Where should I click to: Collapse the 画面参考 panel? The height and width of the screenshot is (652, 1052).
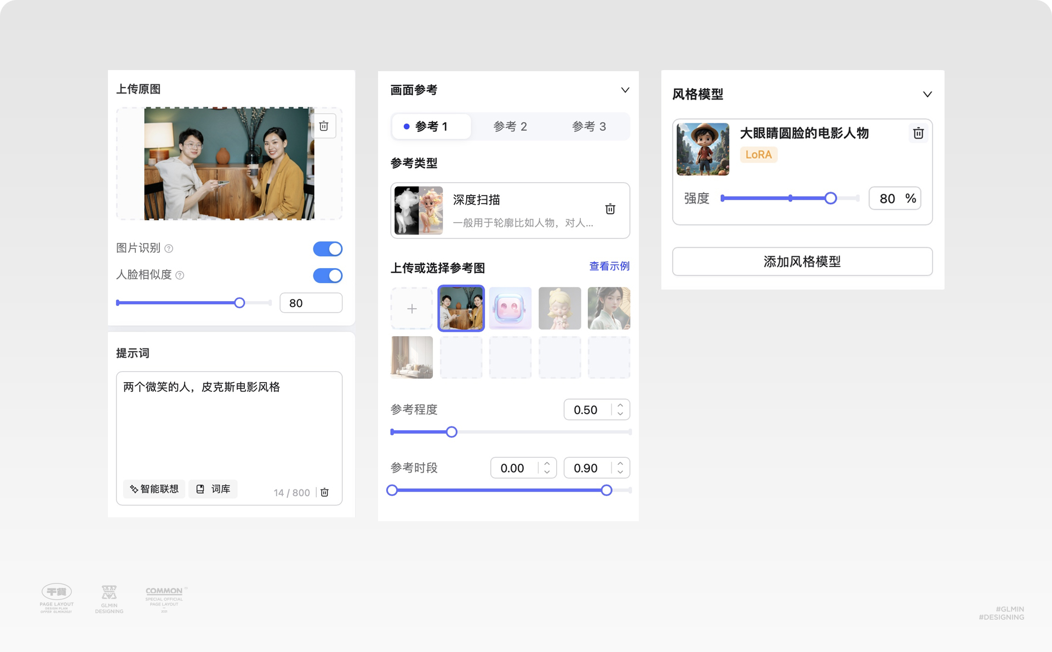625,90
